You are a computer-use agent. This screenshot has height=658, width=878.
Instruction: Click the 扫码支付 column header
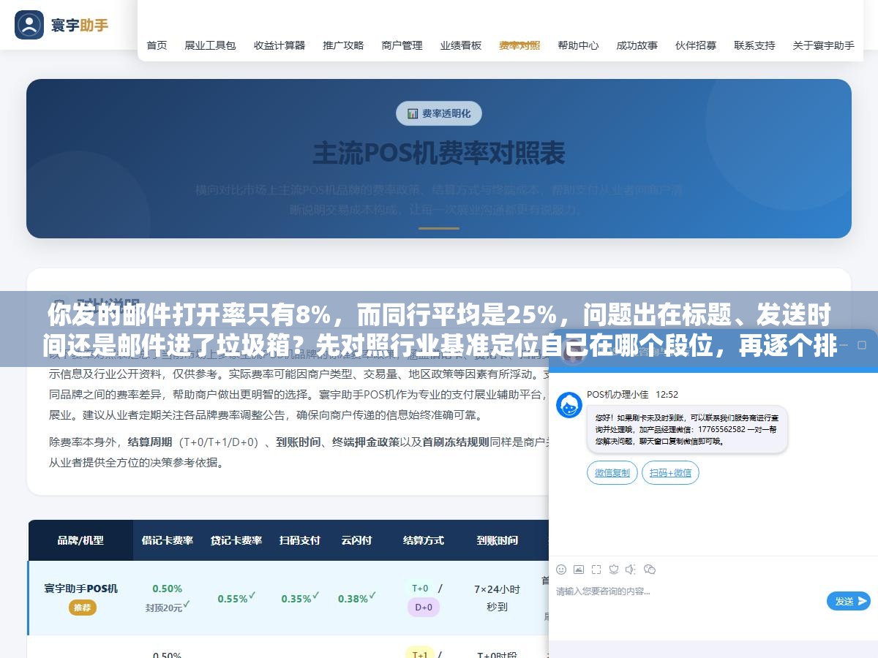pos(300,540)
